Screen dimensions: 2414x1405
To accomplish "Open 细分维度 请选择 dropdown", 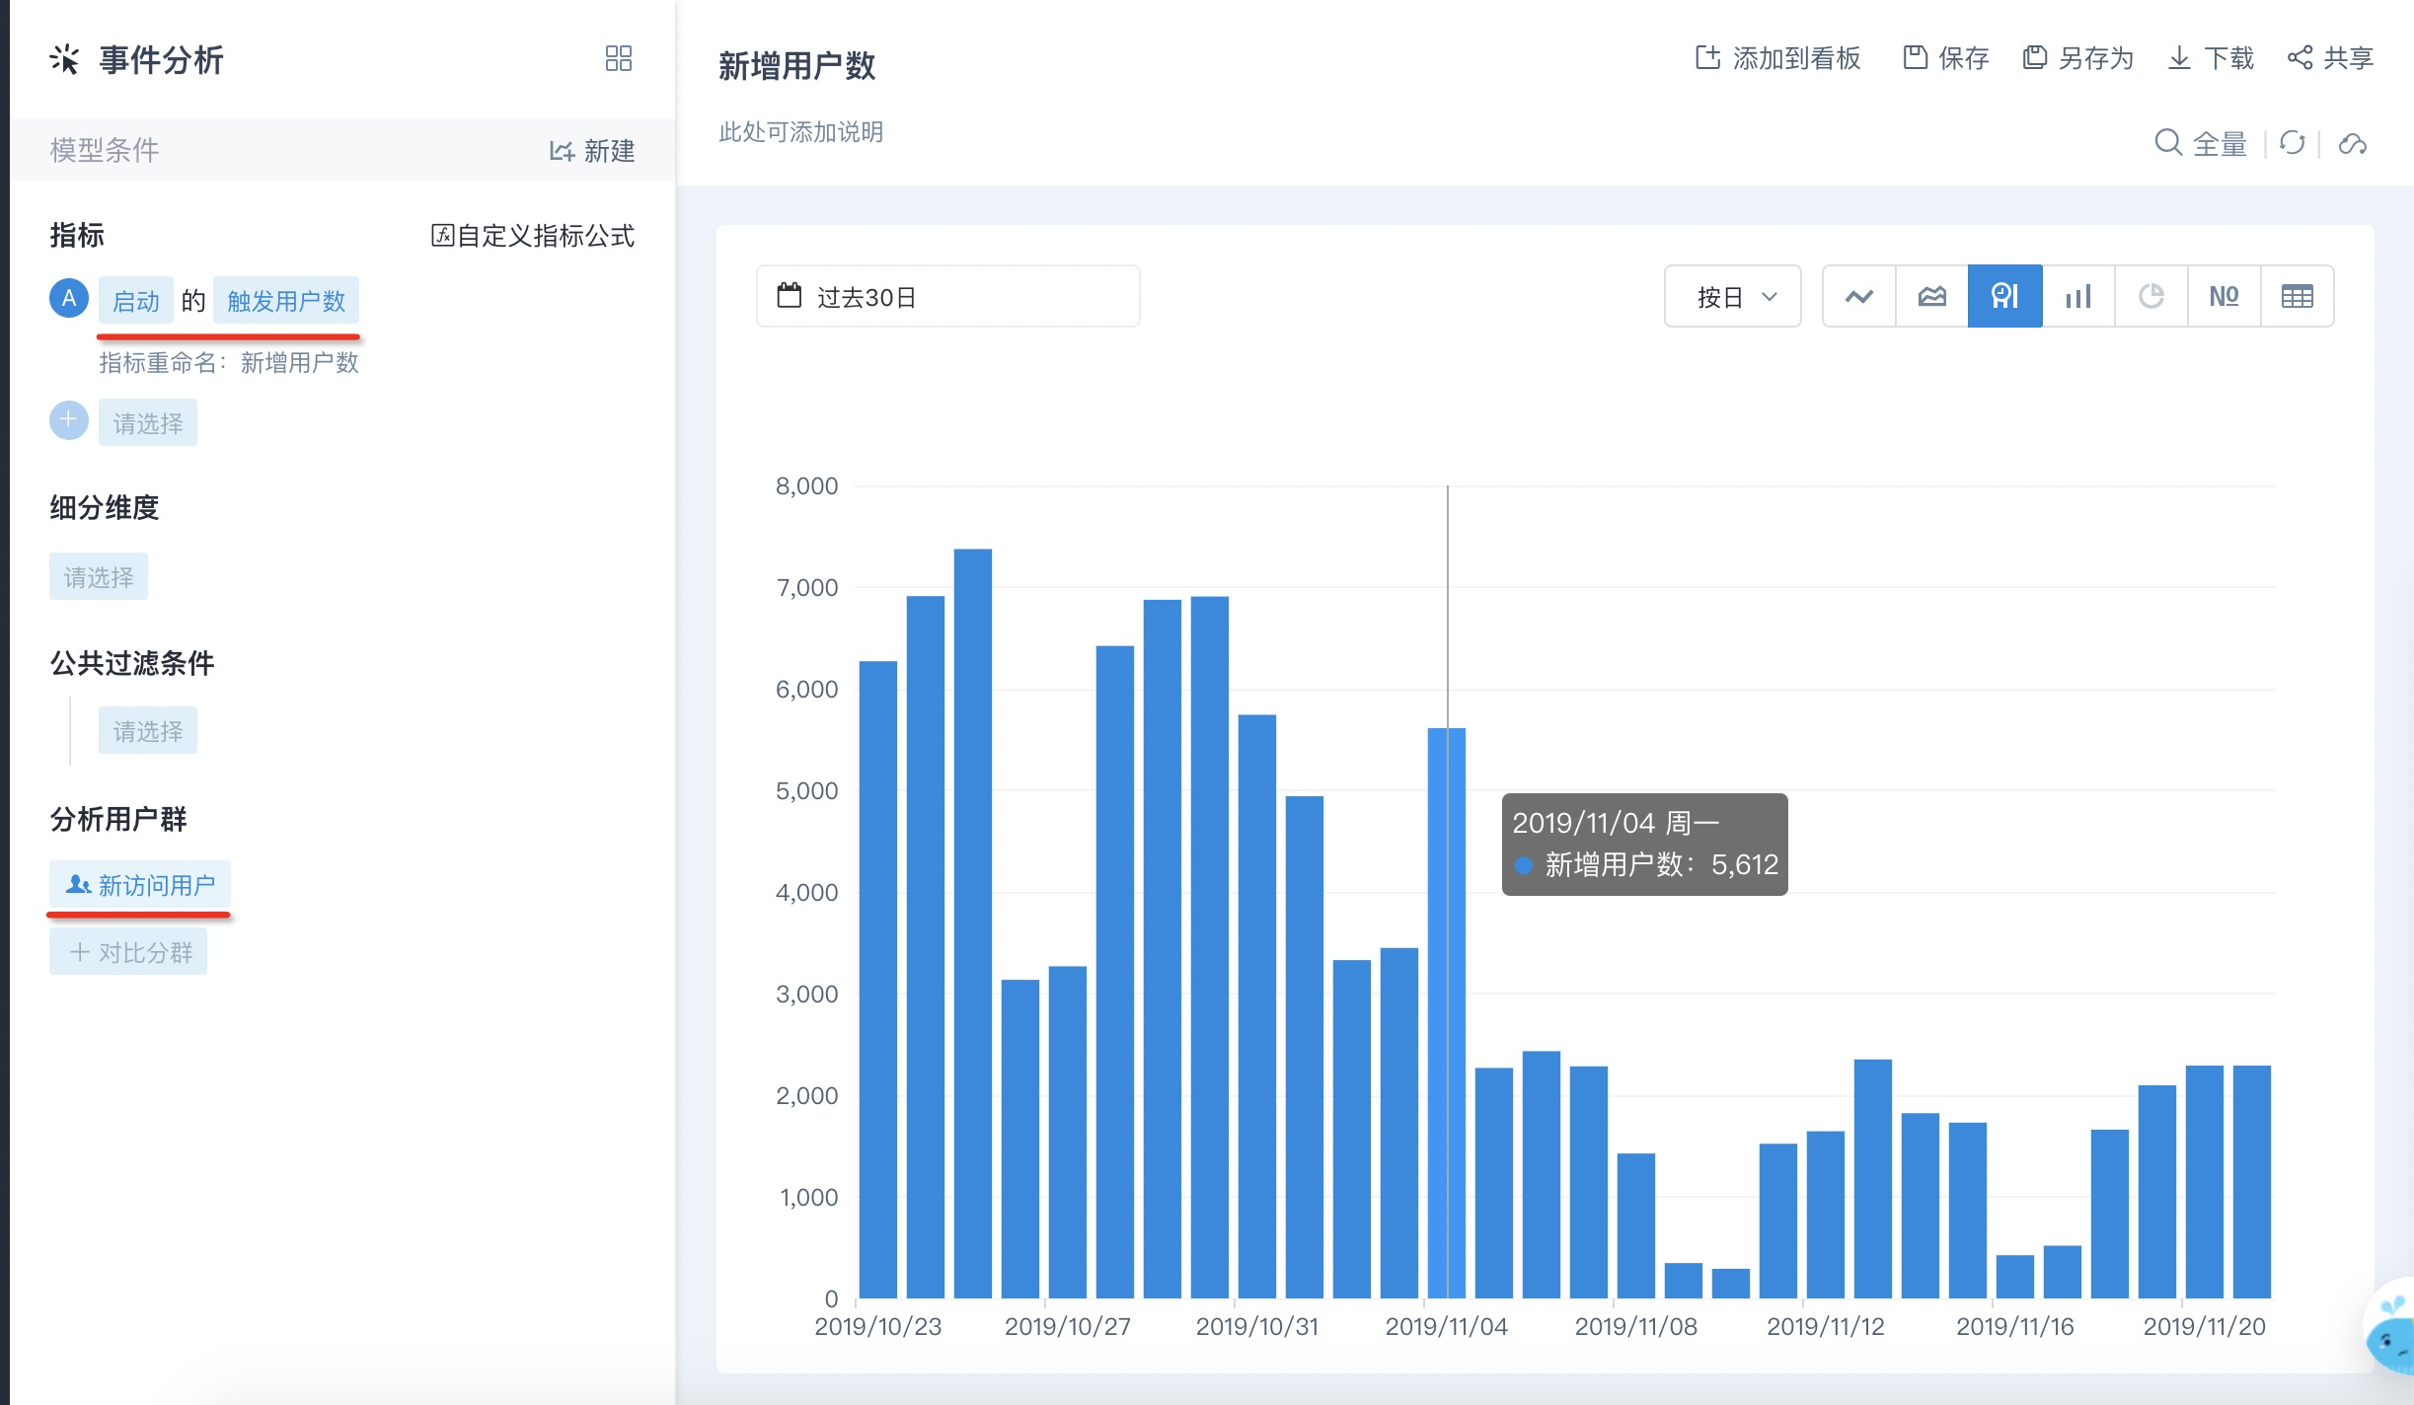I will (x=99, y=577).
